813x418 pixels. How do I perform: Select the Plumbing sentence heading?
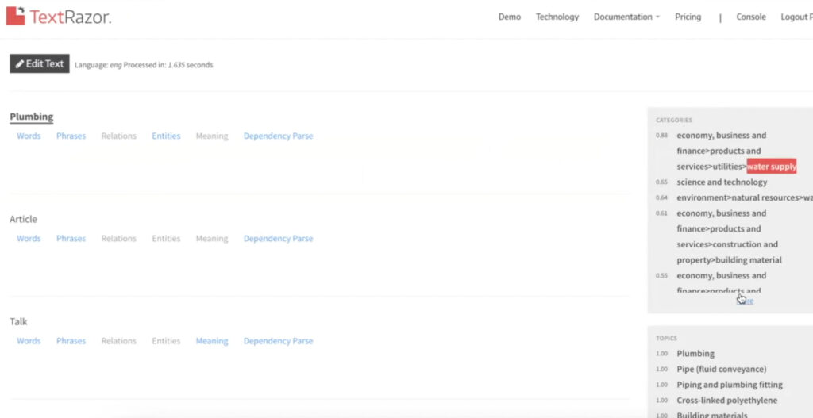point(32,117)
